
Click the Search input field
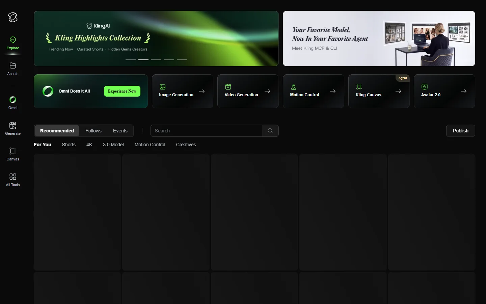[207, 131]
